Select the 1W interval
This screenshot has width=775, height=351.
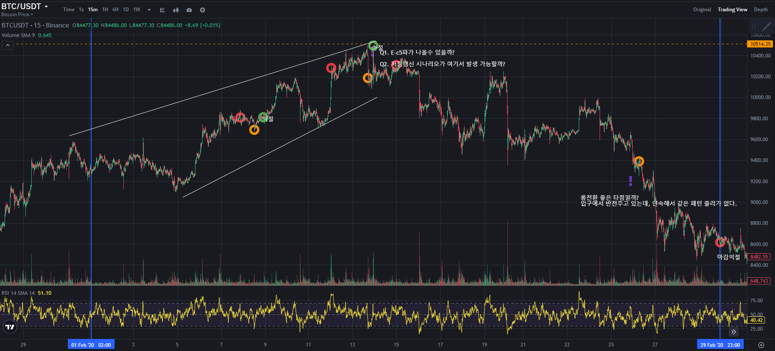pos(137,10)
